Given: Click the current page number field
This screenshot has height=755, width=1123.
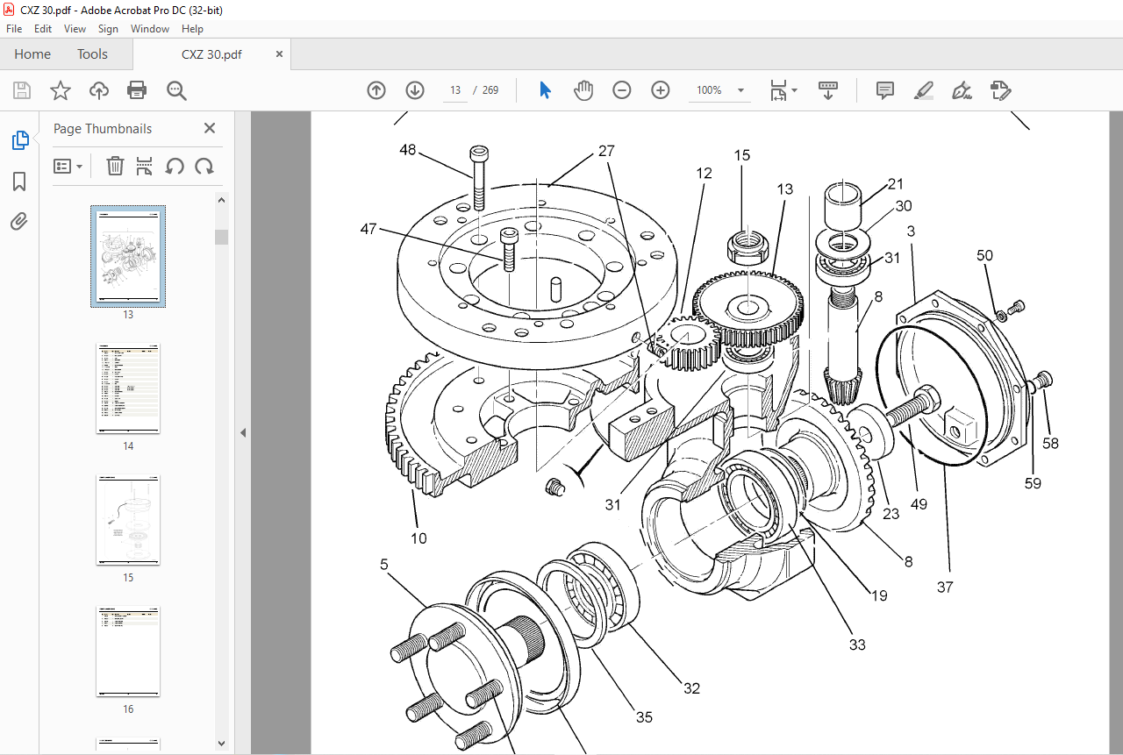Looking at the screenshot, I should click(x=455, y=90).
